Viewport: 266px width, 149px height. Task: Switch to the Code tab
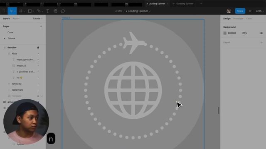tap(249, 19)
